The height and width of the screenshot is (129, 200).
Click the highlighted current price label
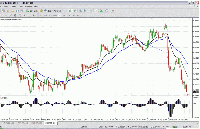coord(196,92)
